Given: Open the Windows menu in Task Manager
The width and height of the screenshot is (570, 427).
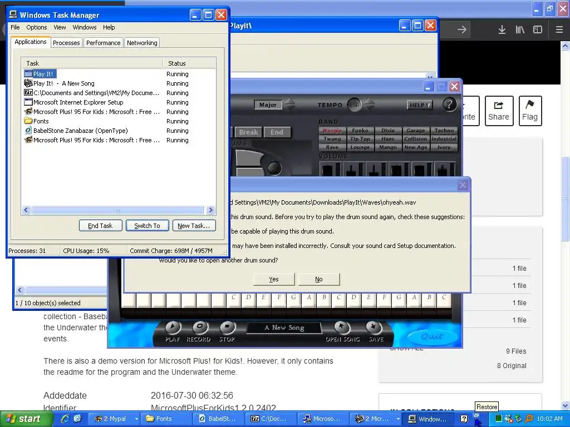Looking at the screenshot, I should pos(85,27).
